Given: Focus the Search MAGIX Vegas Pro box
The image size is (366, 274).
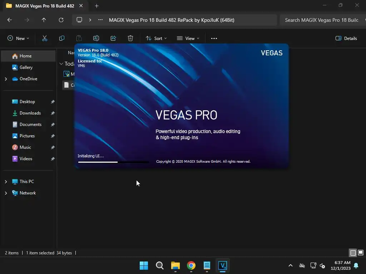Looking at the screenshot, I should click(323, 20).
